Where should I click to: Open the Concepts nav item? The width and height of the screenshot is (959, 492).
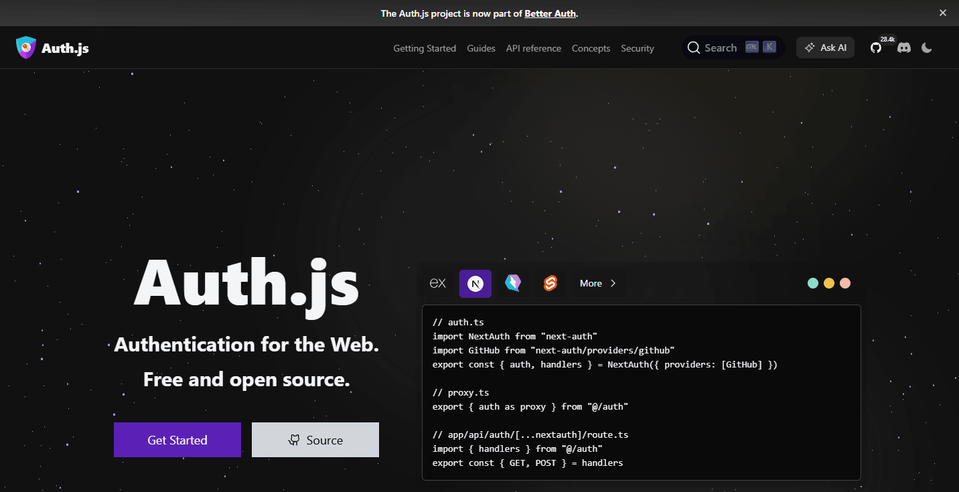click(x=591, y=48)
